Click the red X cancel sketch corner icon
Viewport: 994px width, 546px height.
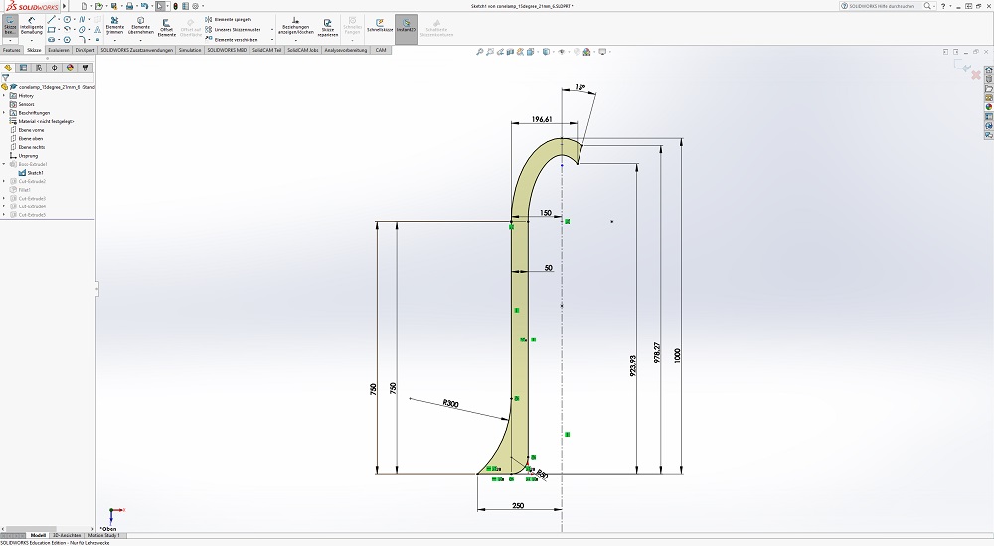tap(976, 75)
